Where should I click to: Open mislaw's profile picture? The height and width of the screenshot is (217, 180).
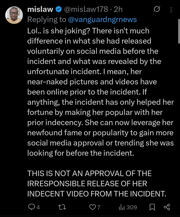pyautogui.click(x=14, y=15)
